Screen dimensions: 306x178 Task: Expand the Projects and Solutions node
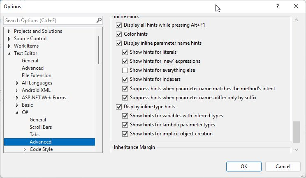pos(9,31)
